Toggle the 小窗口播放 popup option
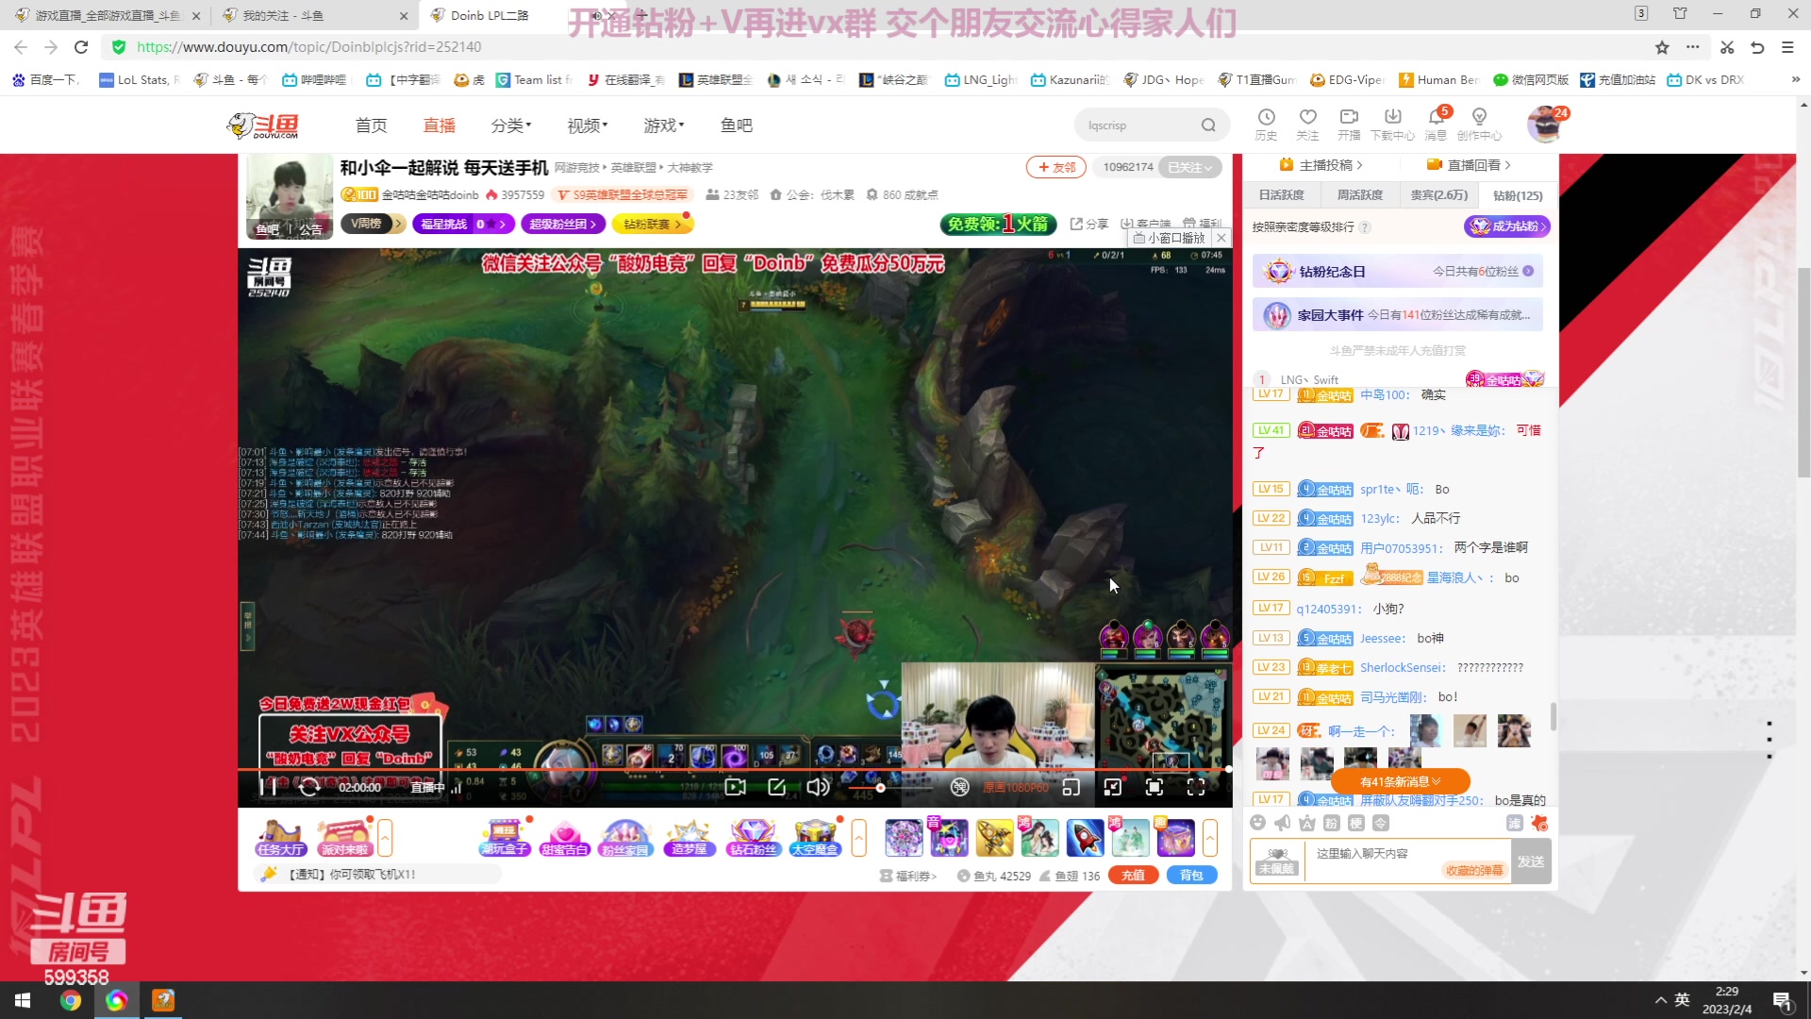Screen dimensions: 1811x1019 pyautogui.click(x=1169, y=238)
